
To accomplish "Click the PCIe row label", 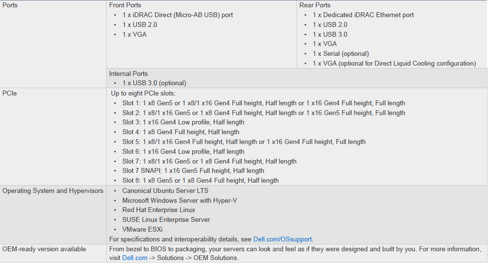I will pos(10,93).
